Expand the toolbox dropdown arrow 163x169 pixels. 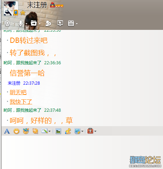coord(95,131)
